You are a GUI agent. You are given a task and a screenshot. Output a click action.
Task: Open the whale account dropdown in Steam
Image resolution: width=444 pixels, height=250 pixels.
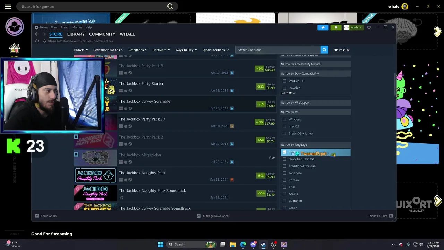click(x=353, y=27)
